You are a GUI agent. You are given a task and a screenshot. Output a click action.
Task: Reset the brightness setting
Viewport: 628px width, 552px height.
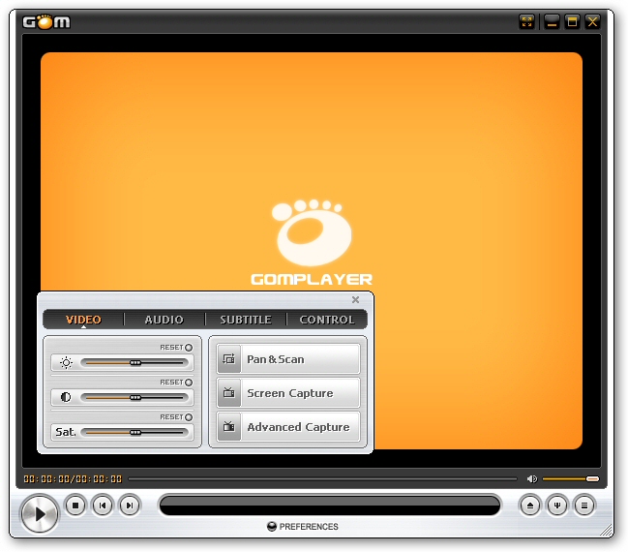[188, 348]
